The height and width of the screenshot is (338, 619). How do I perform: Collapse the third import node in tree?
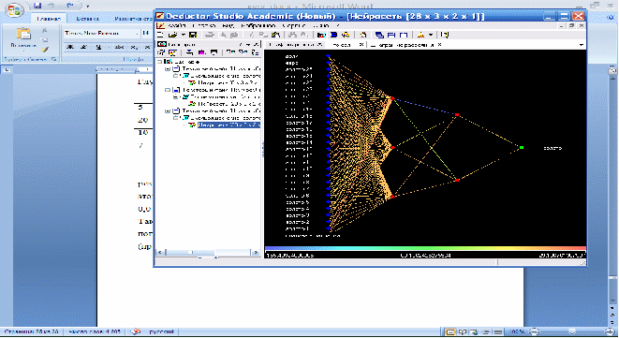pyautogui.click(x=168, y=111)
